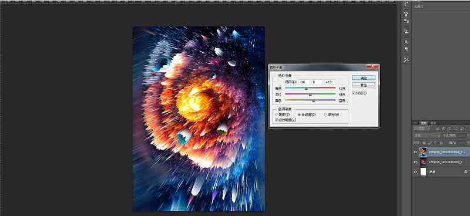Click the galaxy artwork on the canvas
Viewport: 470px width, 216px height.
[x=199, y=119]
